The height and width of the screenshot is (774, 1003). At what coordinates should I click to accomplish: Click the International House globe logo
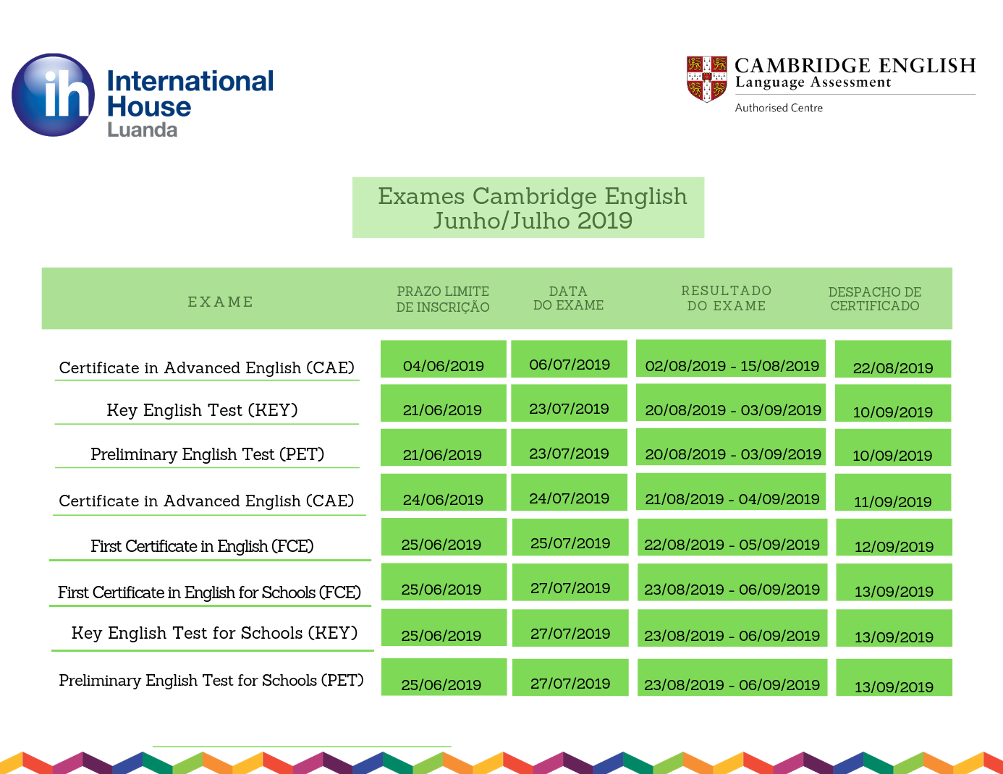point(54,95)
